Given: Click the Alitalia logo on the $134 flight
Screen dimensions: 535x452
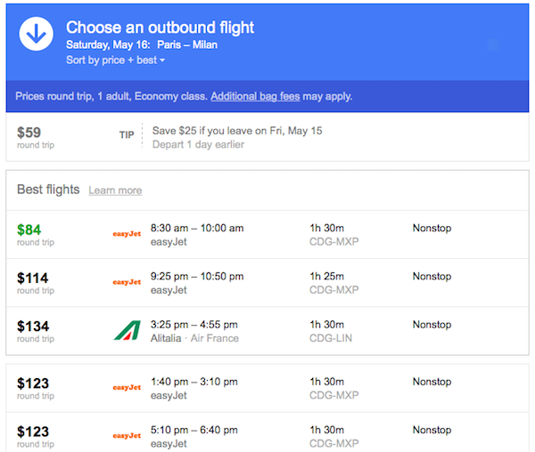Looking at the screenshot, I should coord(127,330).
